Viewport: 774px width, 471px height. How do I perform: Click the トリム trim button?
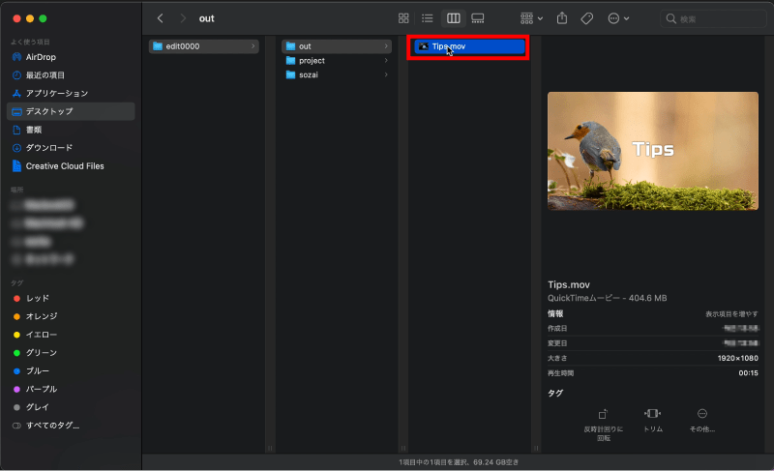point(652,421)
